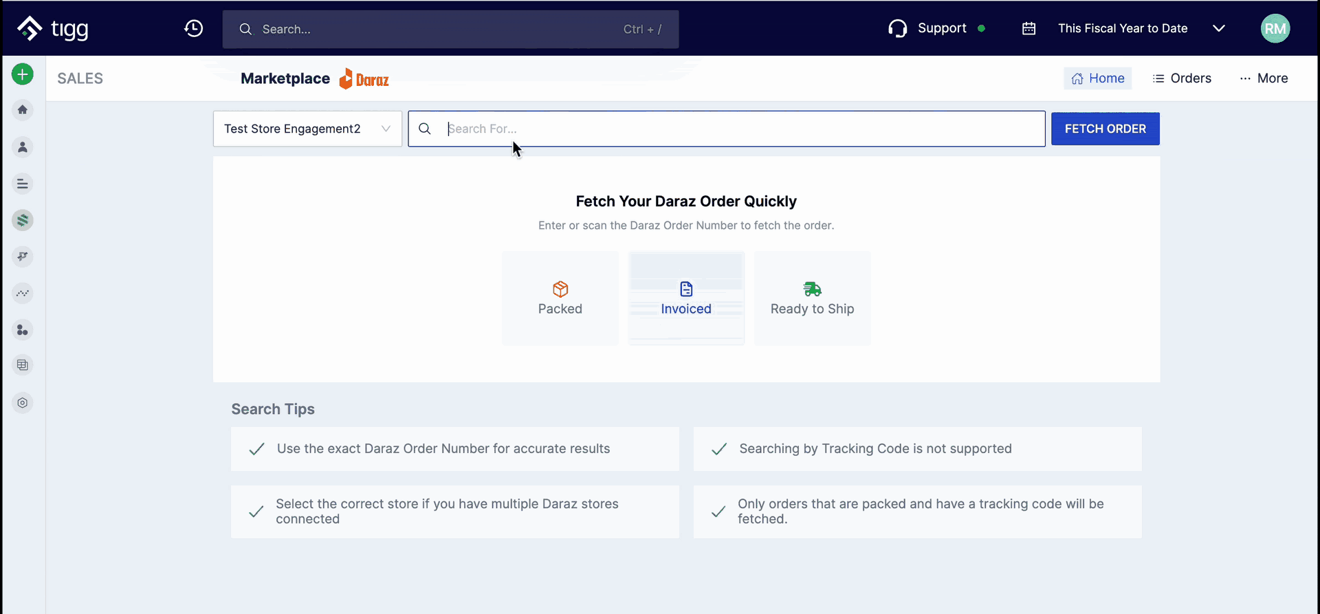Select the Invoiced card
Viewport: 1320px width, 614px height.
click(x=686, y=298)
